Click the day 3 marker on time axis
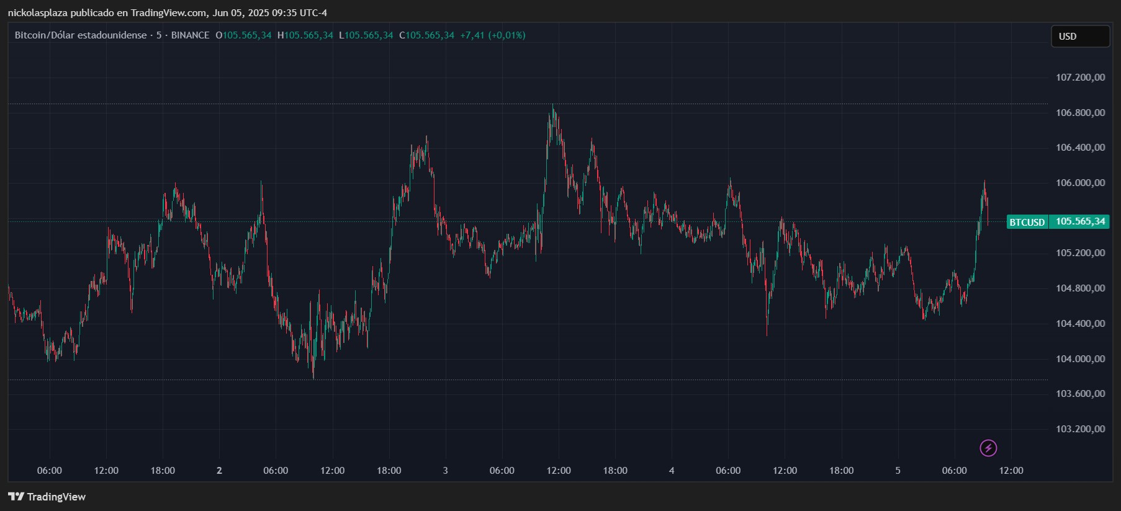 tap(445, 471)
